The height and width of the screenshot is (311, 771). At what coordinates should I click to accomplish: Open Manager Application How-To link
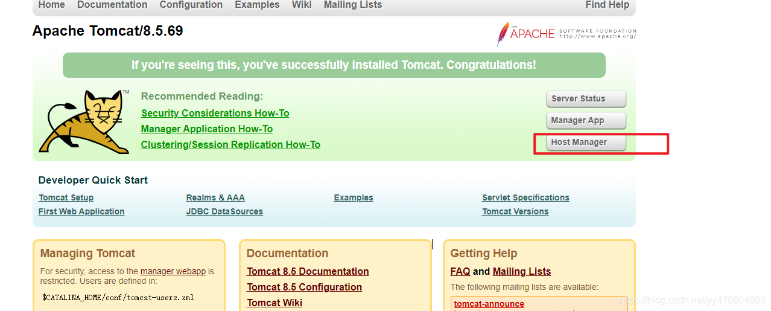click(x=207, y=129)
